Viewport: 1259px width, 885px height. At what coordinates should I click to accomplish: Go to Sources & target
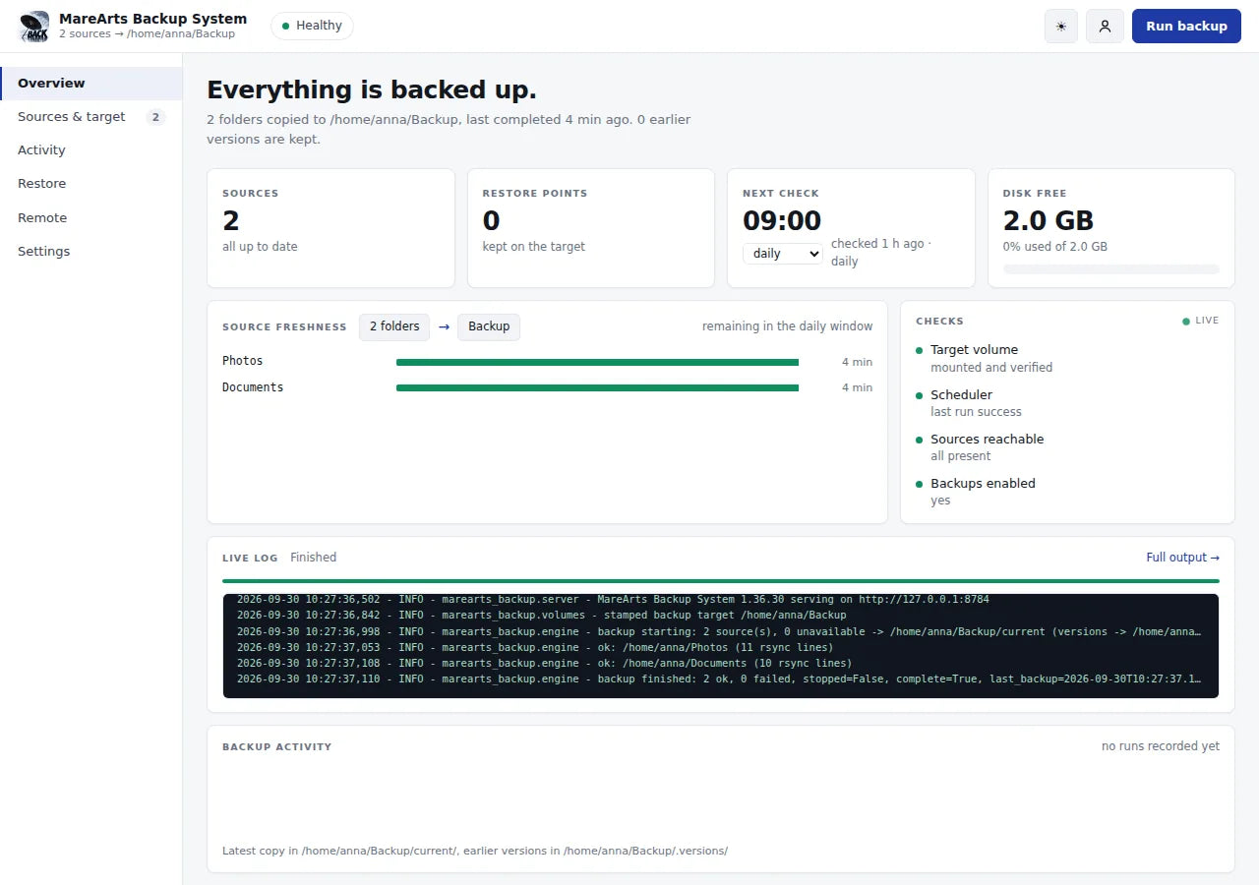(91, 117)
